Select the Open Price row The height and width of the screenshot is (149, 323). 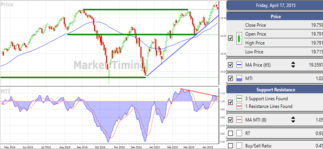point(284,34)
